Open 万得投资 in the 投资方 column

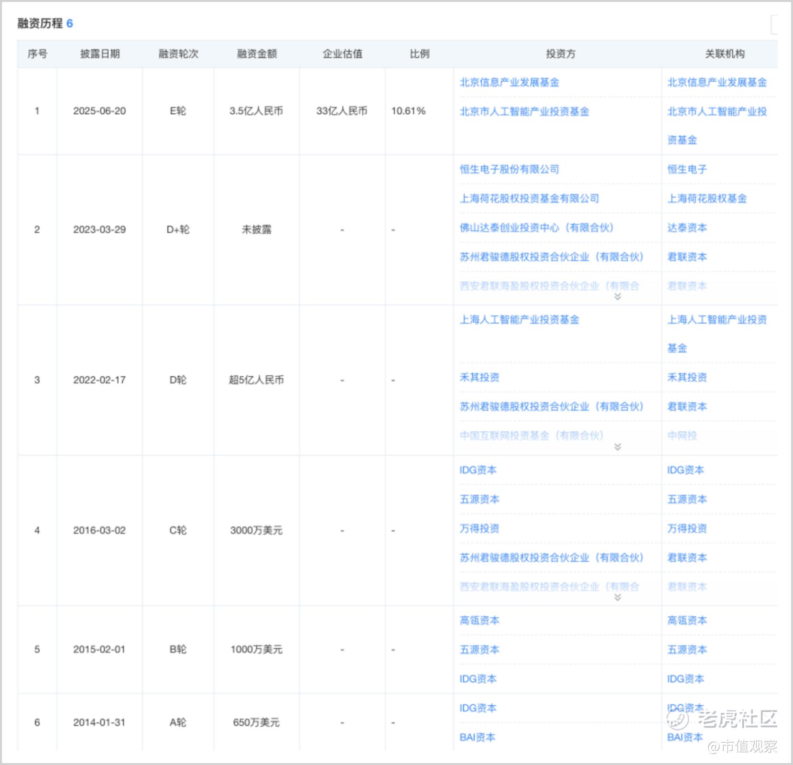[479, 528]
